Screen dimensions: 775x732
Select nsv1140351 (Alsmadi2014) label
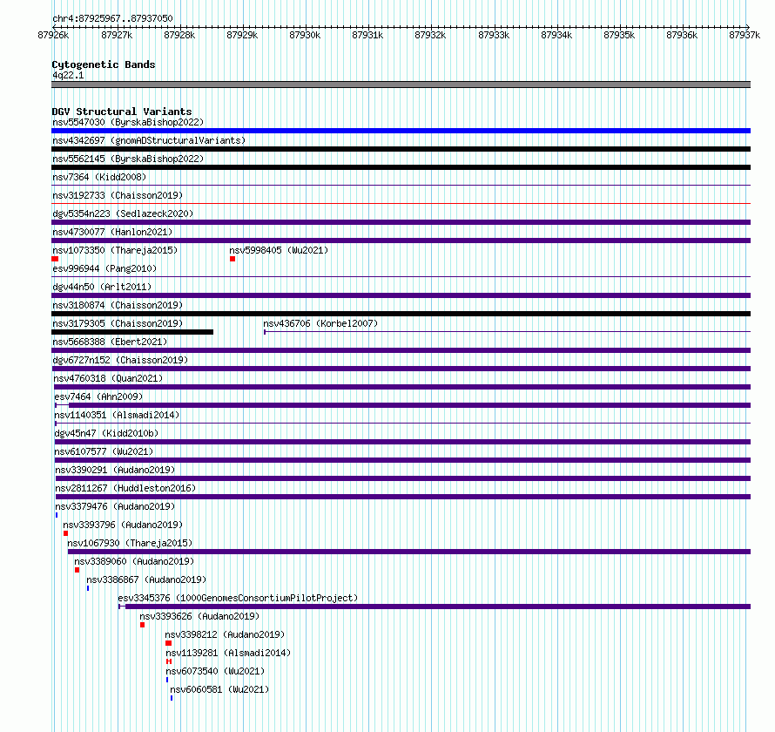[117, 415]
